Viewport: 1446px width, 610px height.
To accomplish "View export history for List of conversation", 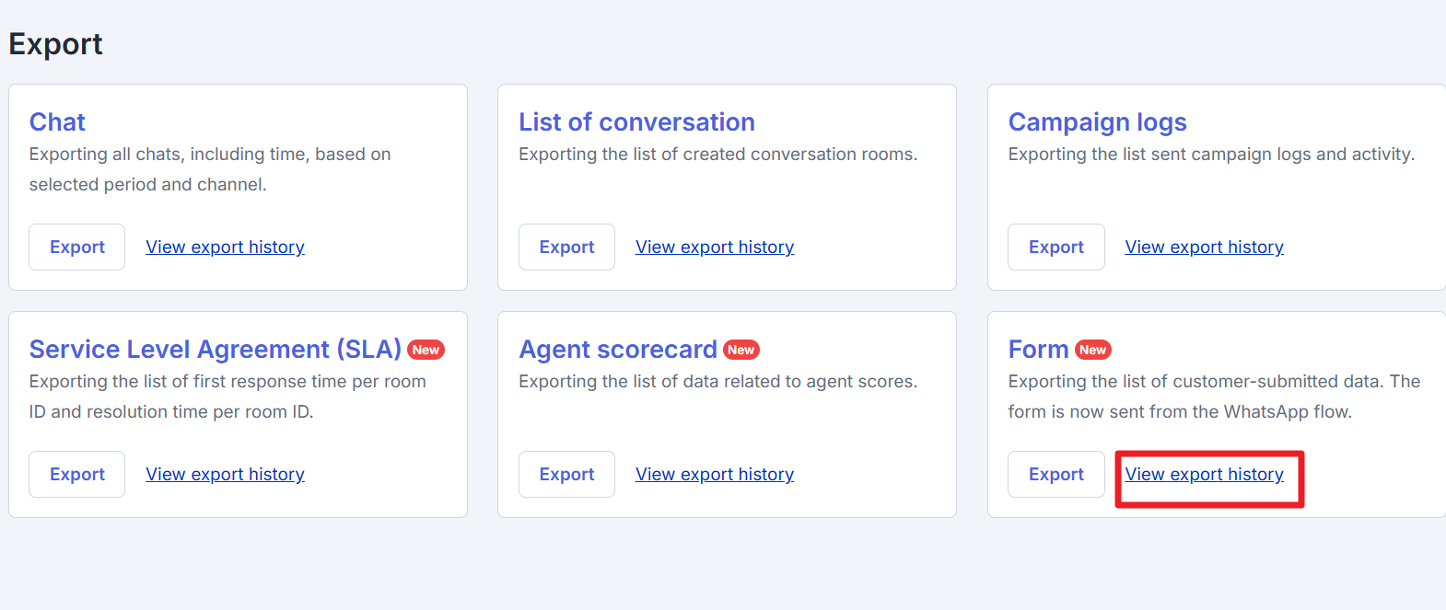I will (x=714, y=247).
